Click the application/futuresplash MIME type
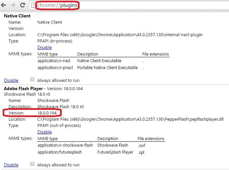Image resolution: width=229 pixels, height=170 pixels. 60,152
